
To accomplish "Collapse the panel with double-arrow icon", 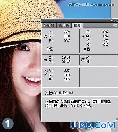I will (x=112, y=21).
